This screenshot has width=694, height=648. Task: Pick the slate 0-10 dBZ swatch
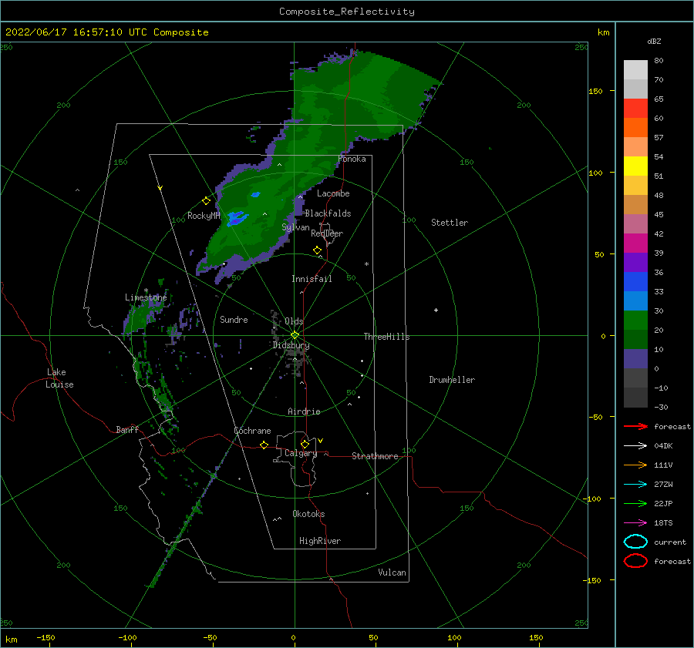tap(635, 359)
